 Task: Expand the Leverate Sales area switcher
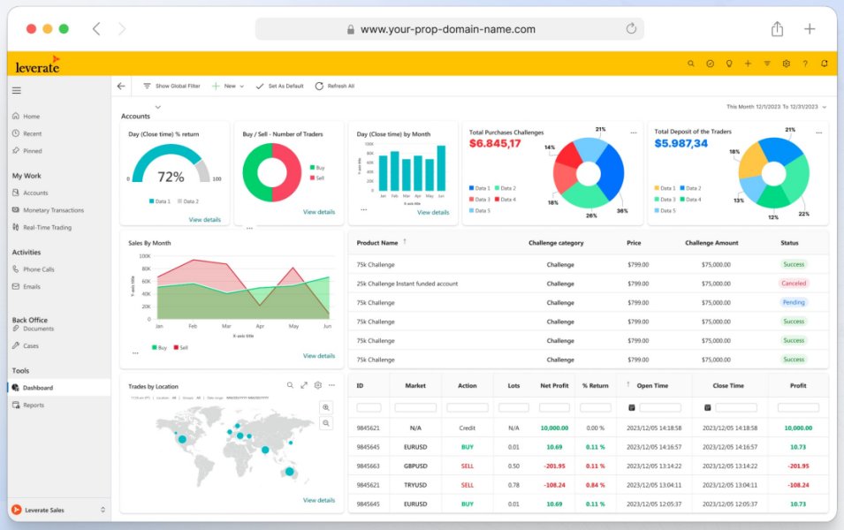click(x=103, y=510)
